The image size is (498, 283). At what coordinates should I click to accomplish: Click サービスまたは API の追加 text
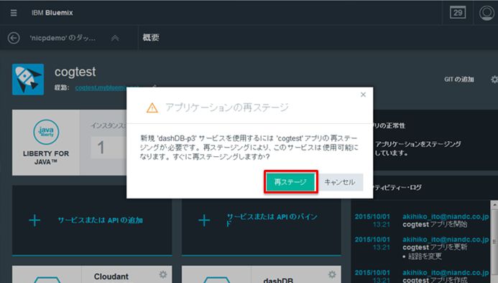[x=100, y=221]
